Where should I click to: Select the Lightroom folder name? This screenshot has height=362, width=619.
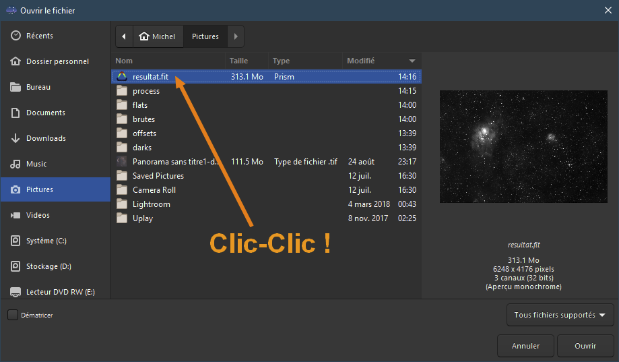(151, 204)
